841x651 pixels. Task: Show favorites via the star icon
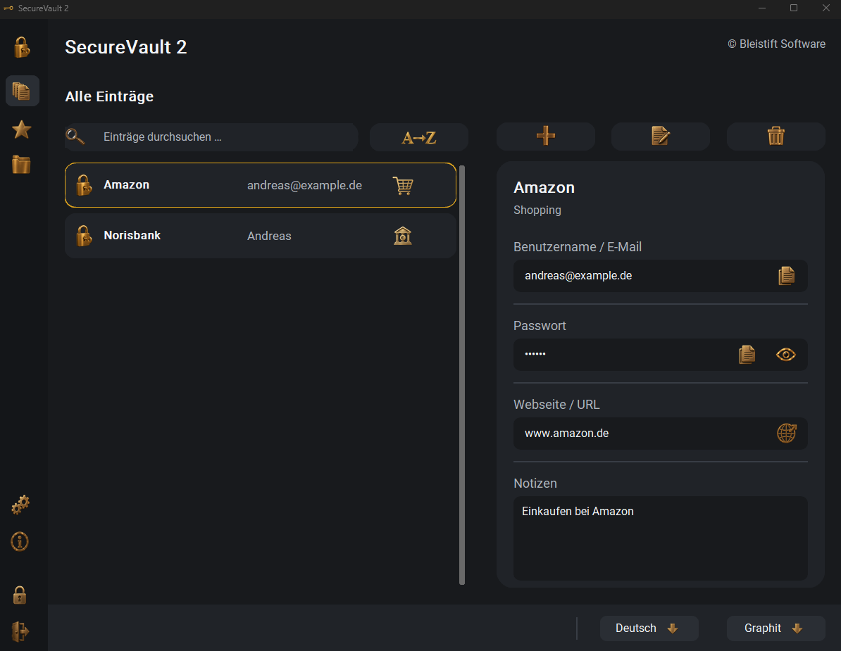tap(21, 129)
